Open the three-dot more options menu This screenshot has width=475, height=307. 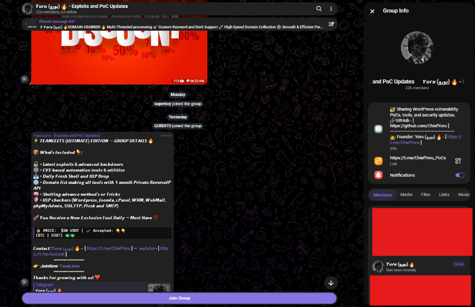point(331,9)
